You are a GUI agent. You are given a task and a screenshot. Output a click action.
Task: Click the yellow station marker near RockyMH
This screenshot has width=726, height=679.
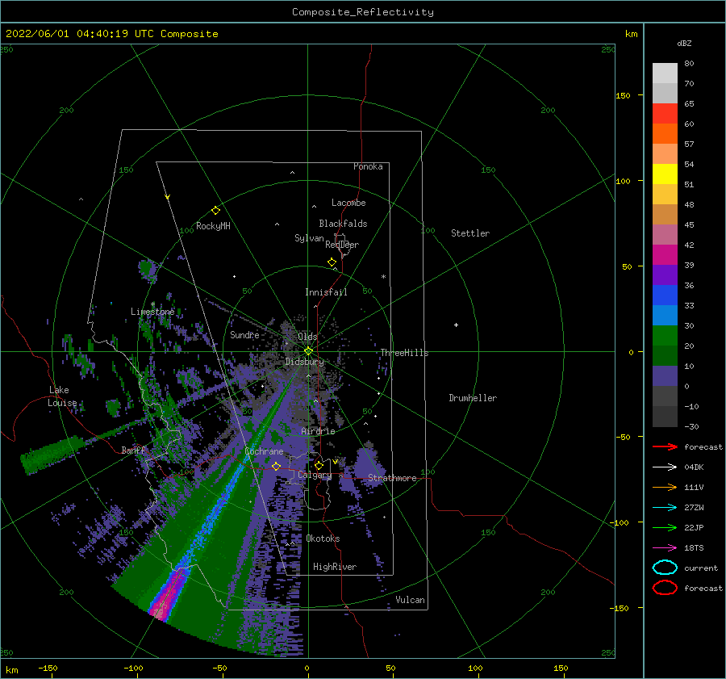pos(215,211)
